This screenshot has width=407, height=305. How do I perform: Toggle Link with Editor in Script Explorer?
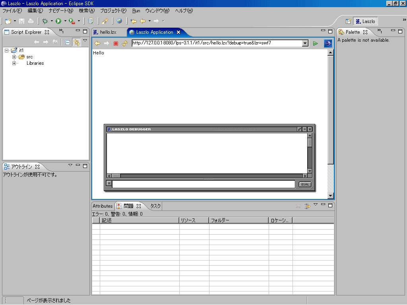pos(77,42)
